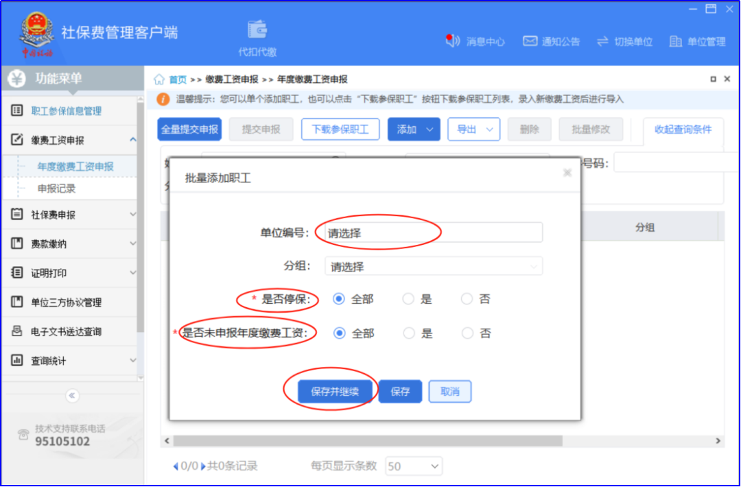Open the 代扣代缴 wallet icon
Screen dimensions: 741x487
point(257,29)
